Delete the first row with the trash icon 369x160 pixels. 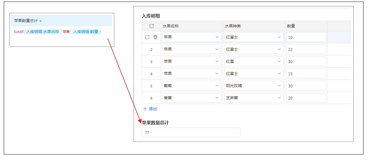[155, 37]
